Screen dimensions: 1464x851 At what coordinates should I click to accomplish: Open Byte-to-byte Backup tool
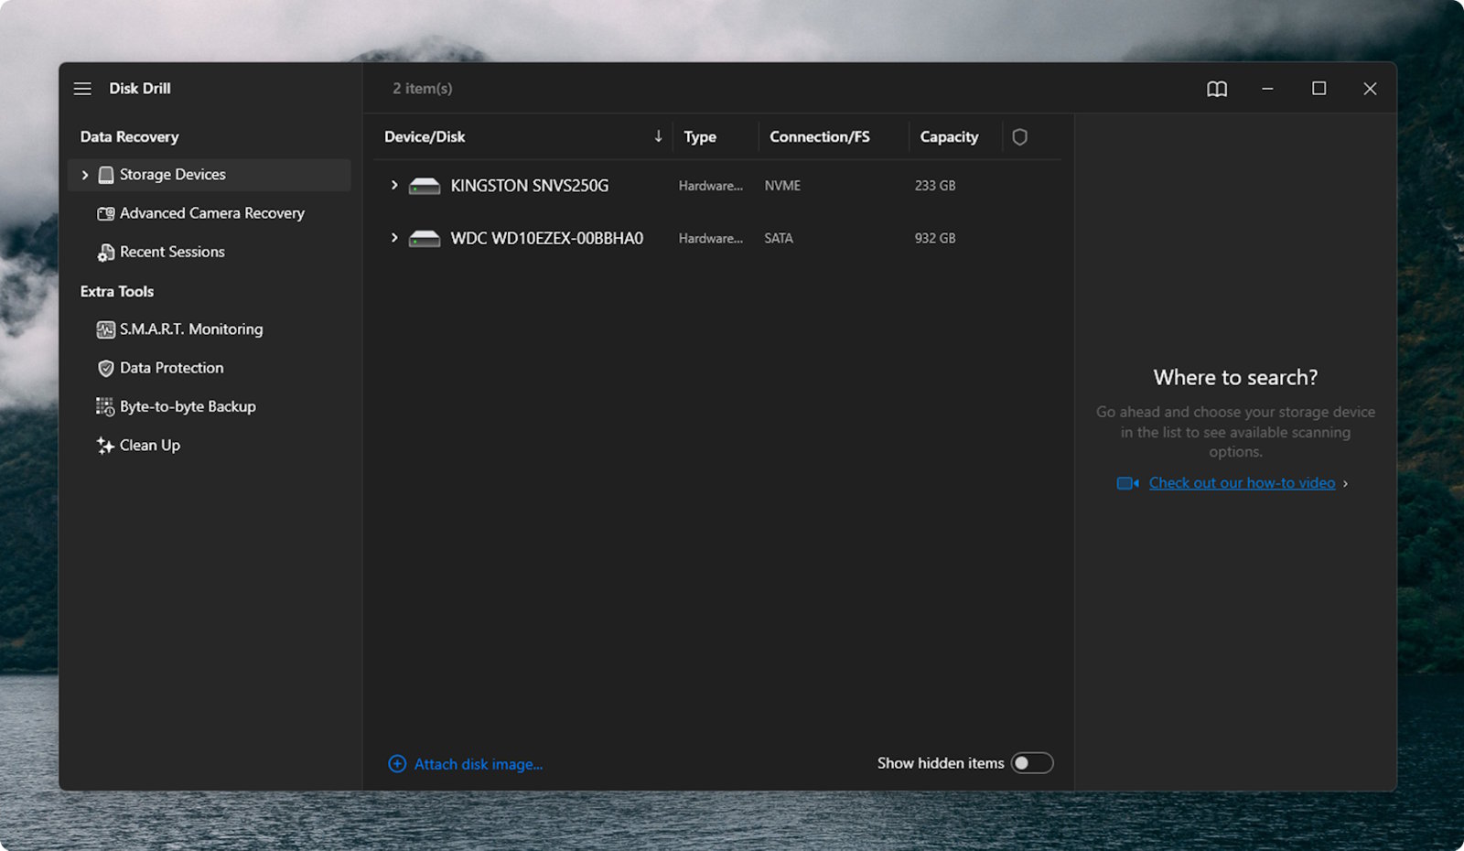188,406
